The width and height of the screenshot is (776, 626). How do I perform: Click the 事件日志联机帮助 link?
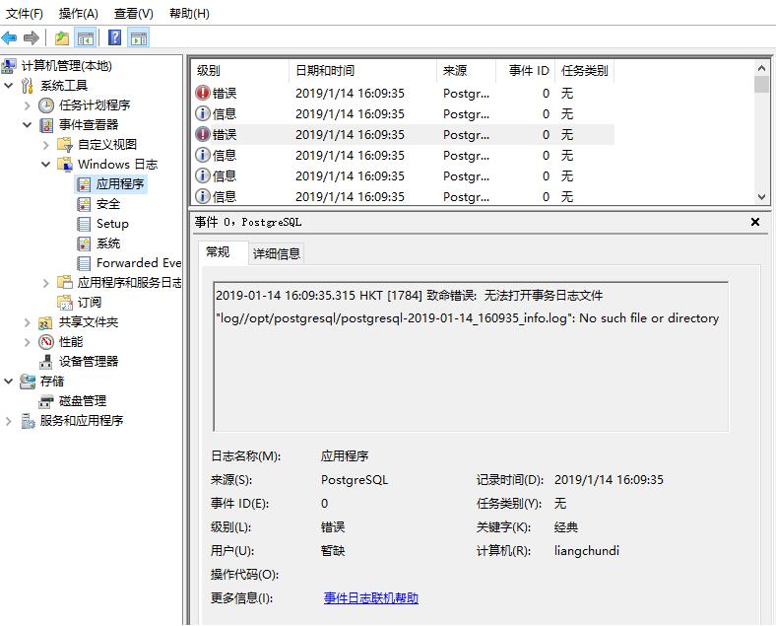371,597
